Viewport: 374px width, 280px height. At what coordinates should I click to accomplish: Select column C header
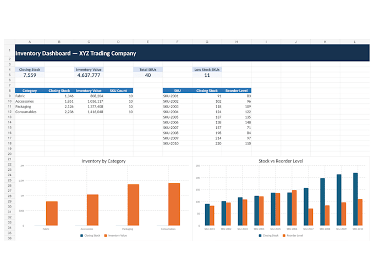pos(89,42)
